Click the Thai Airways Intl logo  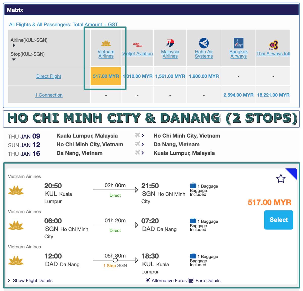click(x=273, y=45)
